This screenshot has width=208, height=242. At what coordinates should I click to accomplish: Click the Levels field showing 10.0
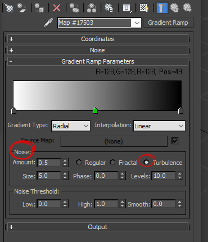164,176
